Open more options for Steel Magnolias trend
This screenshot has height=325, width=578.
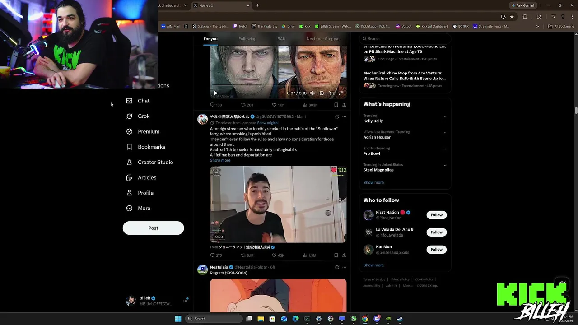[x=444, y=165]
